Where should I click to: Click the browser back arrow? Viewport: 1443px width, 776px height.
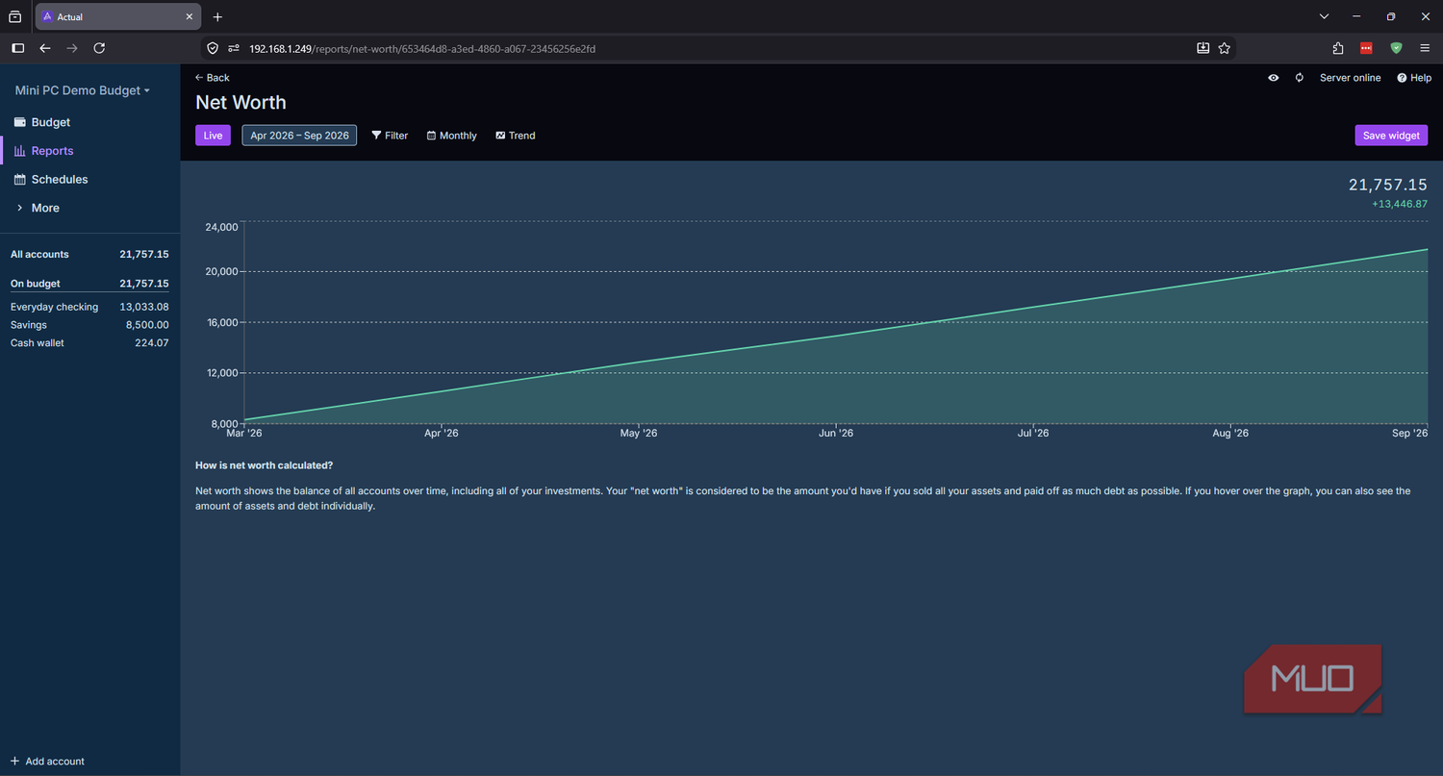[45, 48]
